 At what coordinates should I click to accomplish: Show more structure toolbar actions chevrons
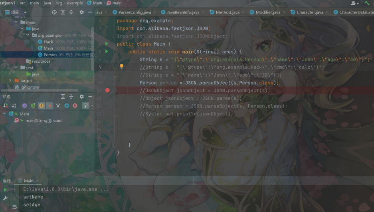tap(91, 105)
